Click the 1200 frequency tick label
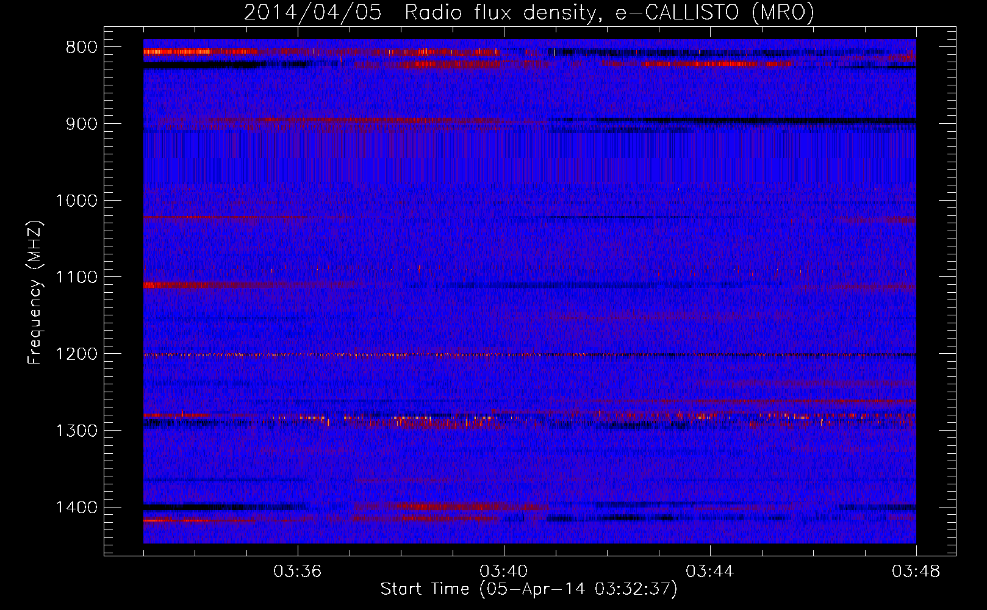The image size is (987, 610). (76, 354)
